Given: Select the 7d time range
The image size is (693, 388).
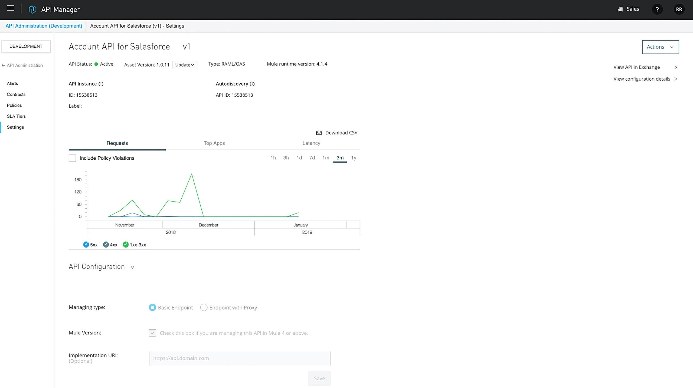Looking at the screenshot, I should pyautogui.click(x=312, y=158).
